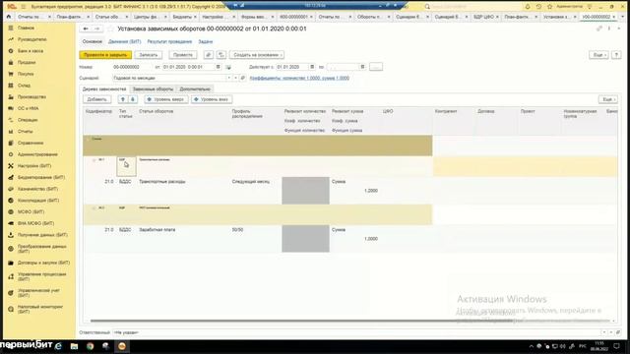
Task: Collapse the Схема tree root row
Action: coord(89,139)
